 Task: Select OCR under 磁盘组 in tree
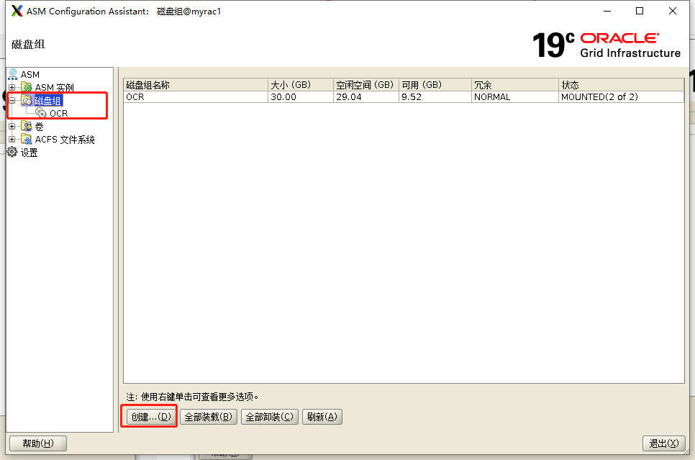58,114
